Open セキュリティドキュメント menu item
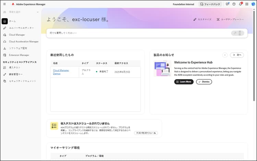This screenshot has width=257, height=161. [x=23, y=81]
